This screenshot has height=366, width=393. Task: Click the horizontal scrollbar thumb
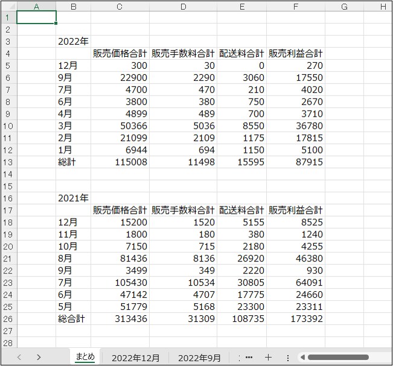click(338, 357)
